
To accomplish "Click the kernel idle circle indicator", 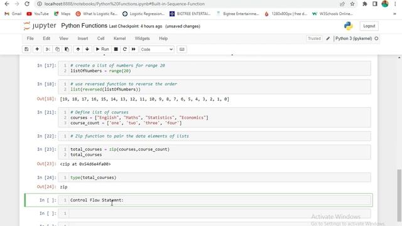I will click(376, 38).
